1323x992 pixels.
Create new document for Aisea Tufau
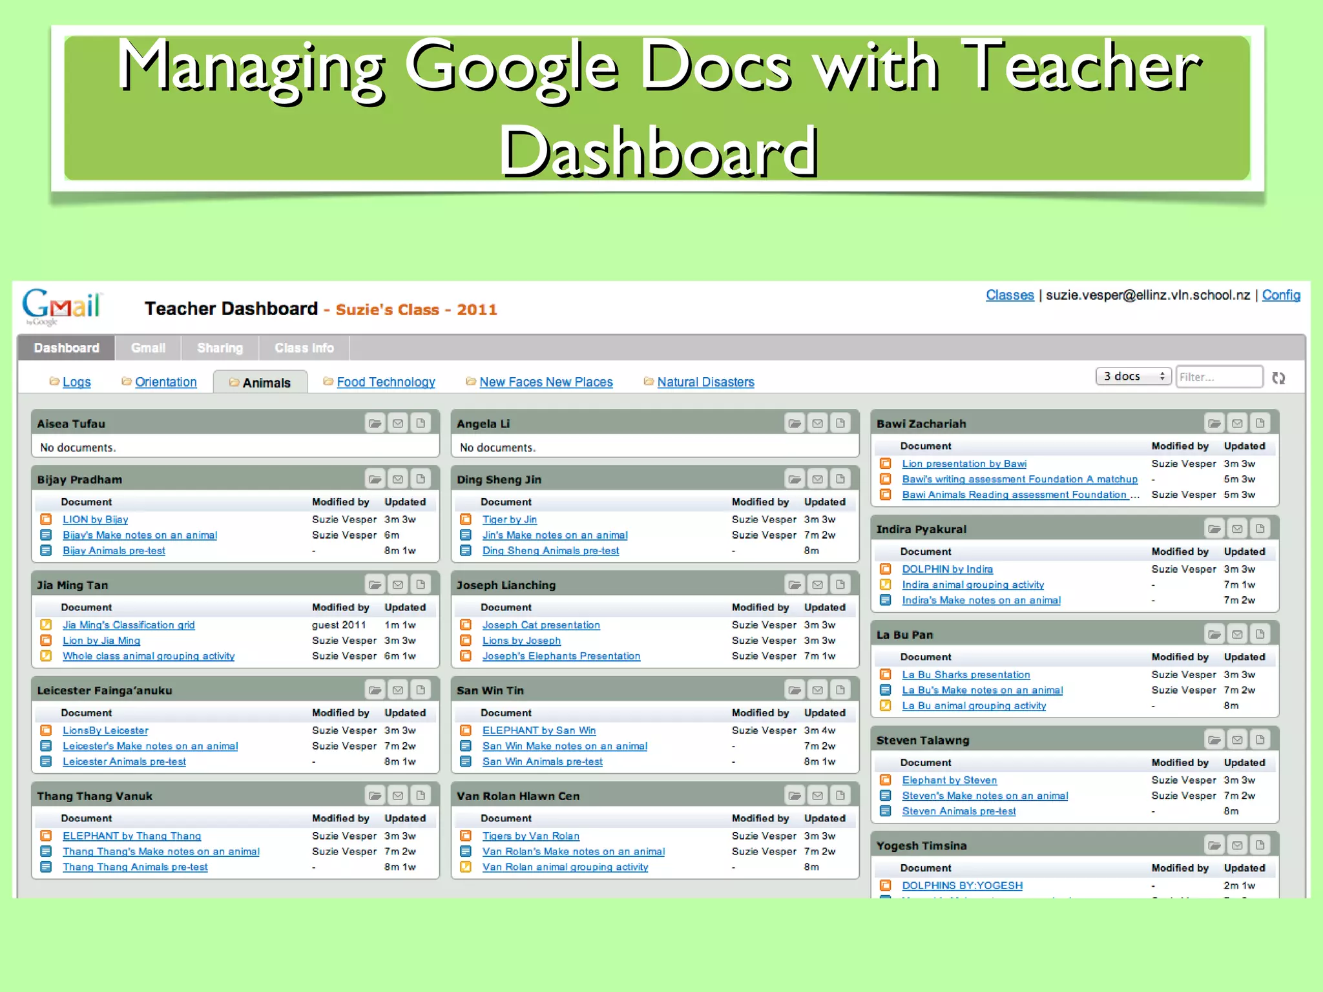(x=421, y=424)
